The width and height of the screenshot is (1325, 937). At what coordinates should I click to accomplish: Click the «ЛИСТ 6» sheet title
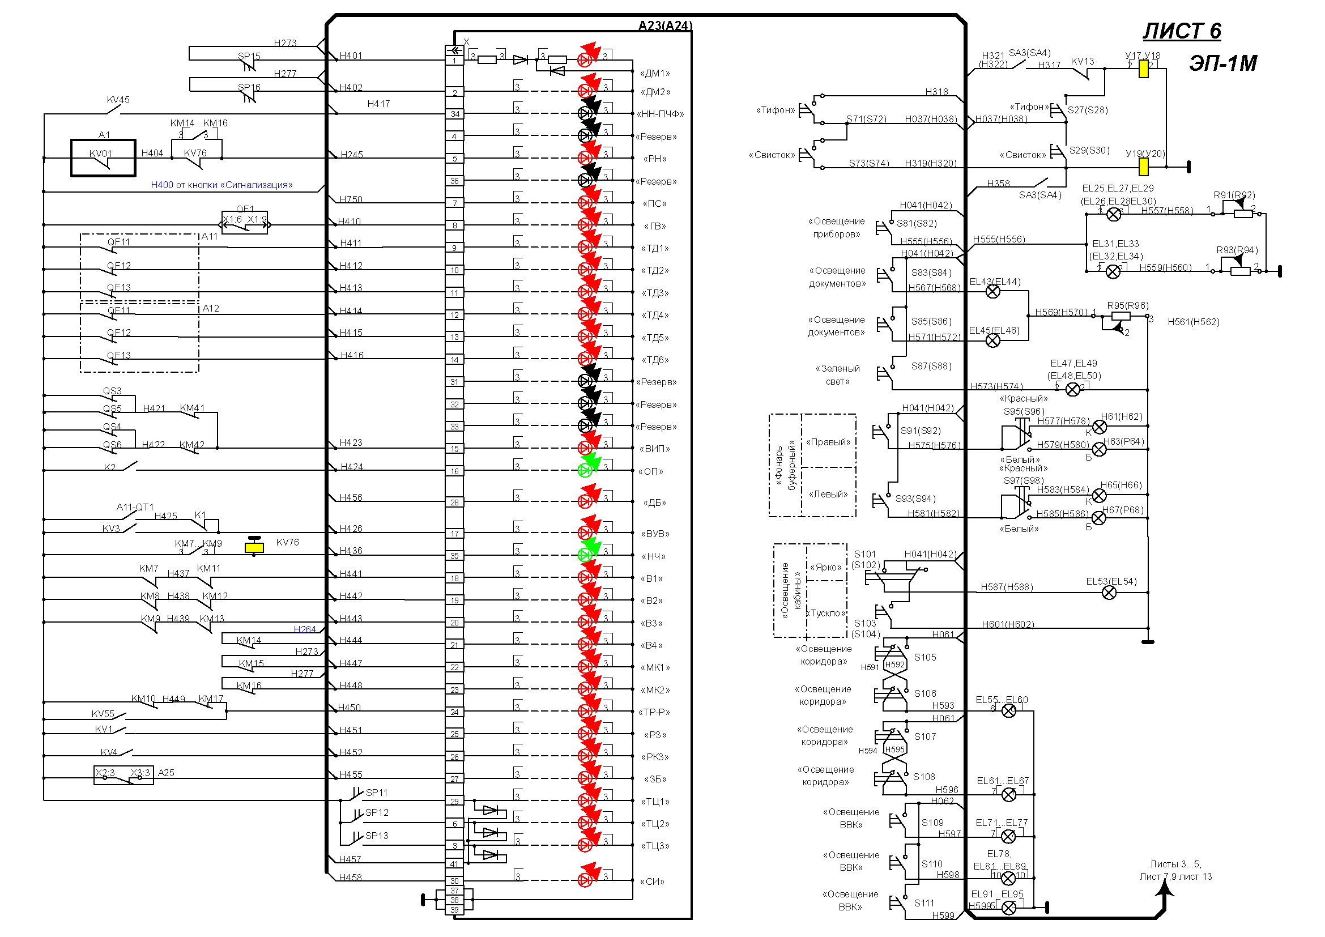[x=1182, y=31]
